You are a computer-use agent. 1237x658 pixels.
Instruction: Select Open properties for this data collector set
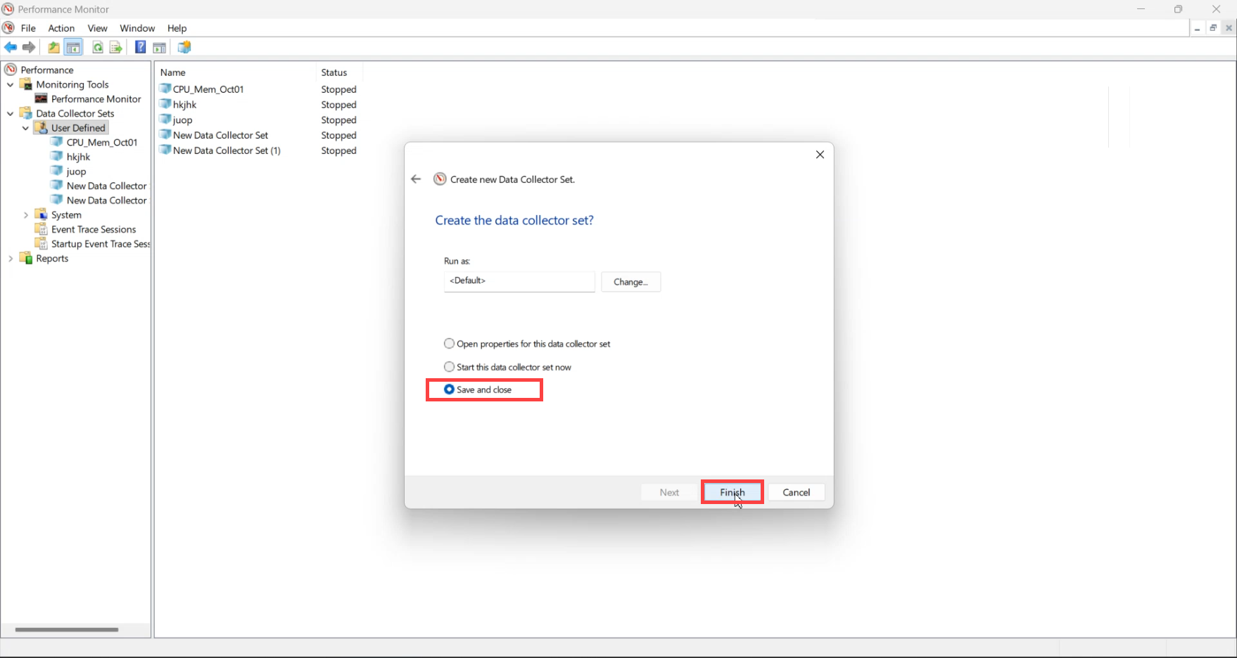pos(527,344)
